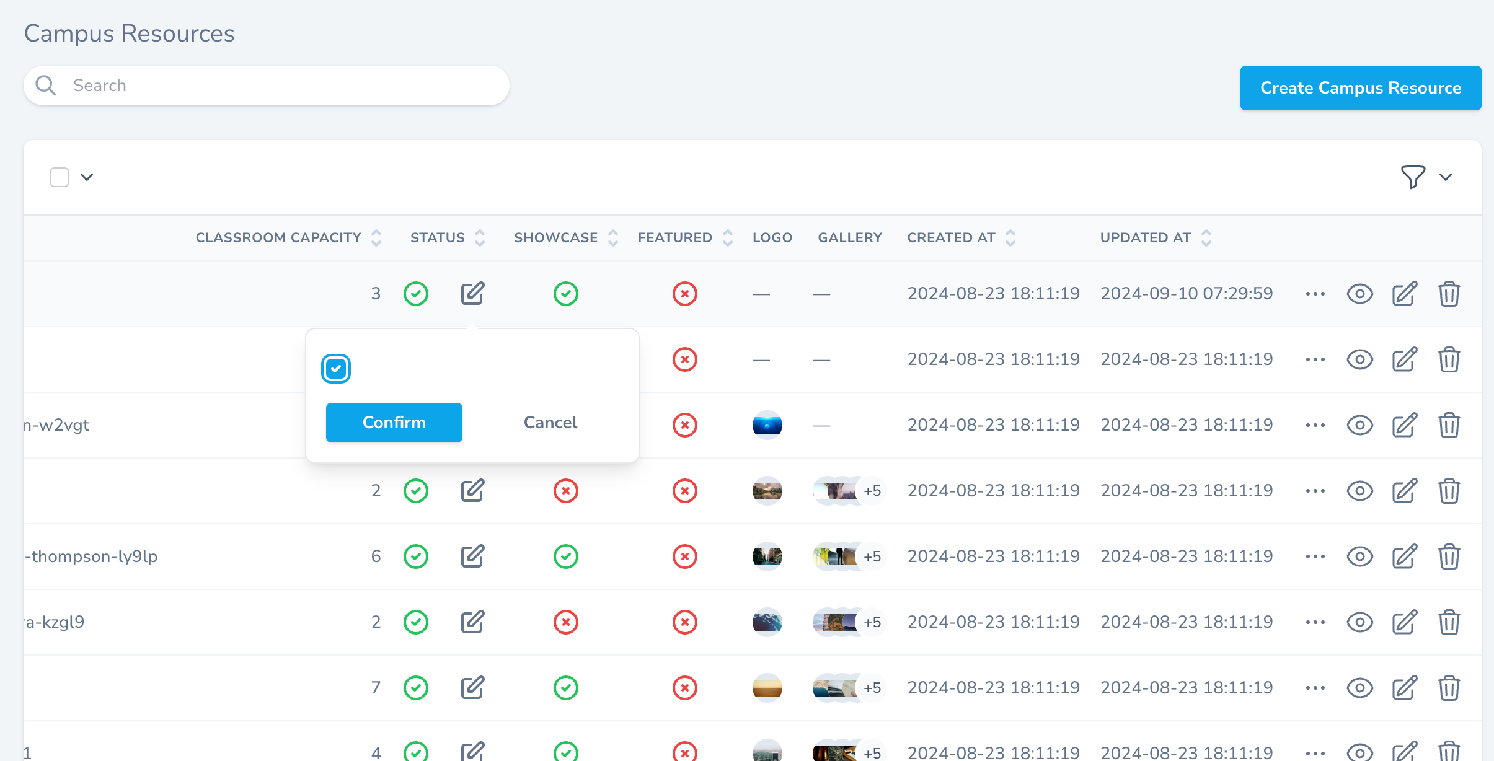
Task: Click inline status edit icon for a-kzgl9 row
Action: click(472, 622)
